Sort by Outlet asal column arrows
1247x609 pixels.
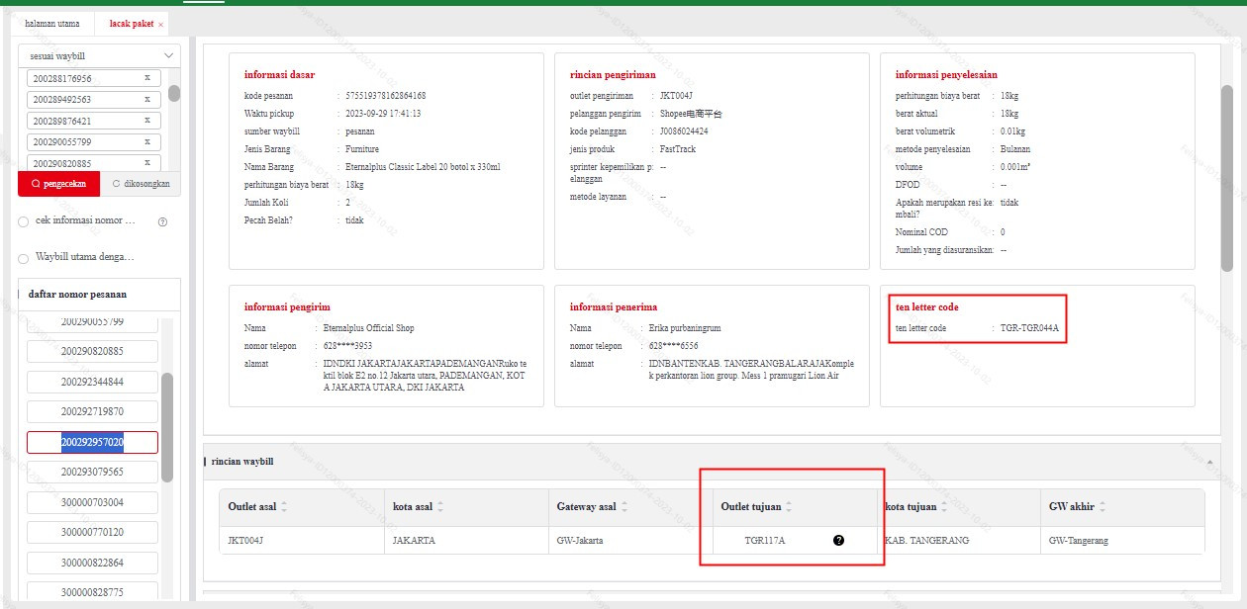[x=285, y=507]
